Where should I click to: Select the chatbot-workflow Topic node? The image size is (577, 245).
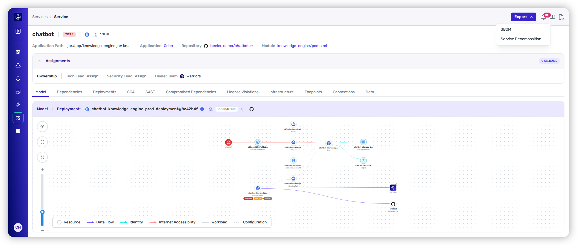coord(363,160)
